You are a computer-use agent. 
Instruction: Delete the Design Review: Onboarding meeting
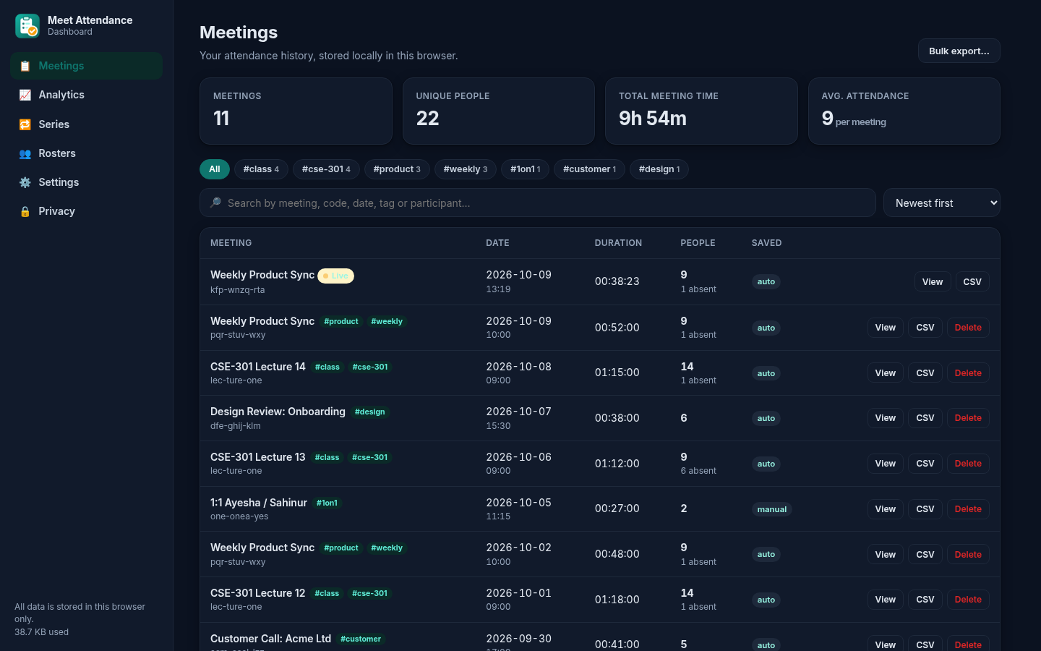pos(968,418)
